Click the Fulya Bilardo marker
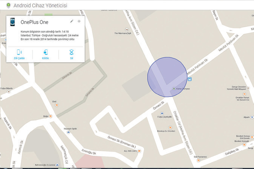Screen dimensions: 254x169 click(9, 92)
